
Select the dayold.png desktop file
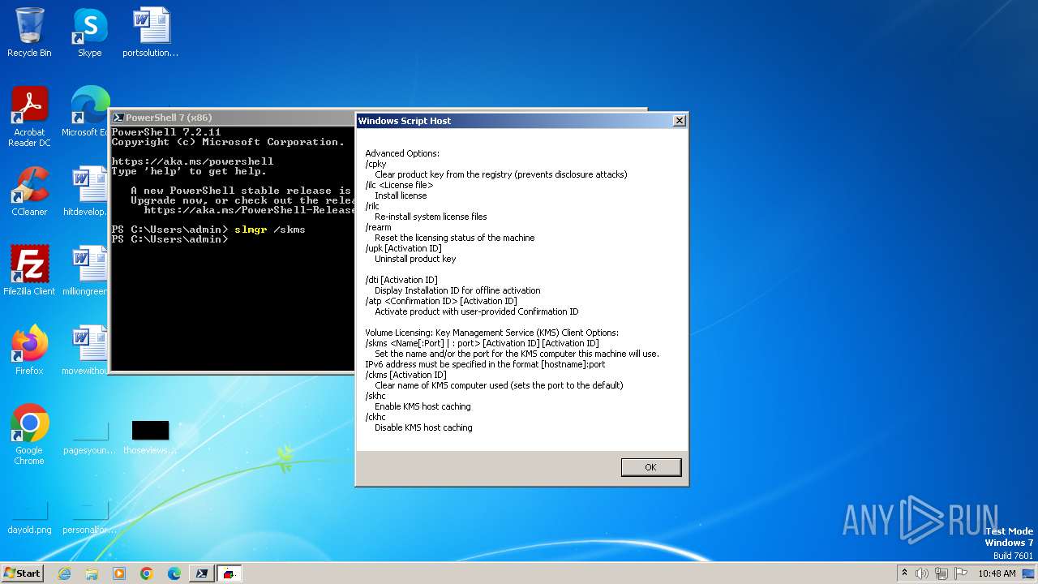[x=29, y=515]
